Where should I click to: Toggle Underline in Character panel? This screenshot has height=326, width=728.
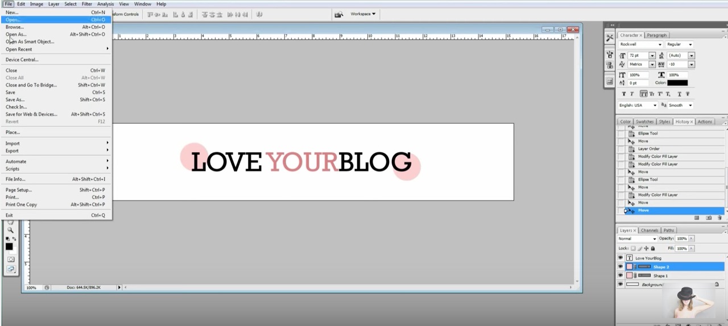pyautogui.click(x=679, y=94)
